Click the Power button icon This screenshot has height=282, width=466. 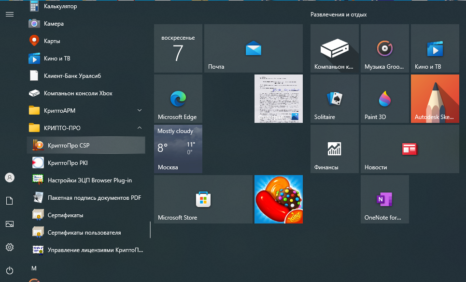pos(10,270)
